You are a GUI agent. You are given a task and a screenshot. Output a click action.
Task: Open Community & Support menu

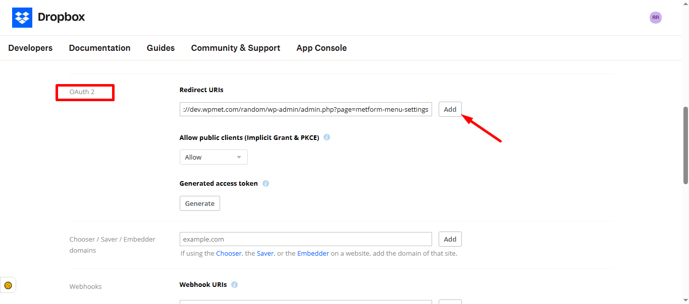coord(235,48)
